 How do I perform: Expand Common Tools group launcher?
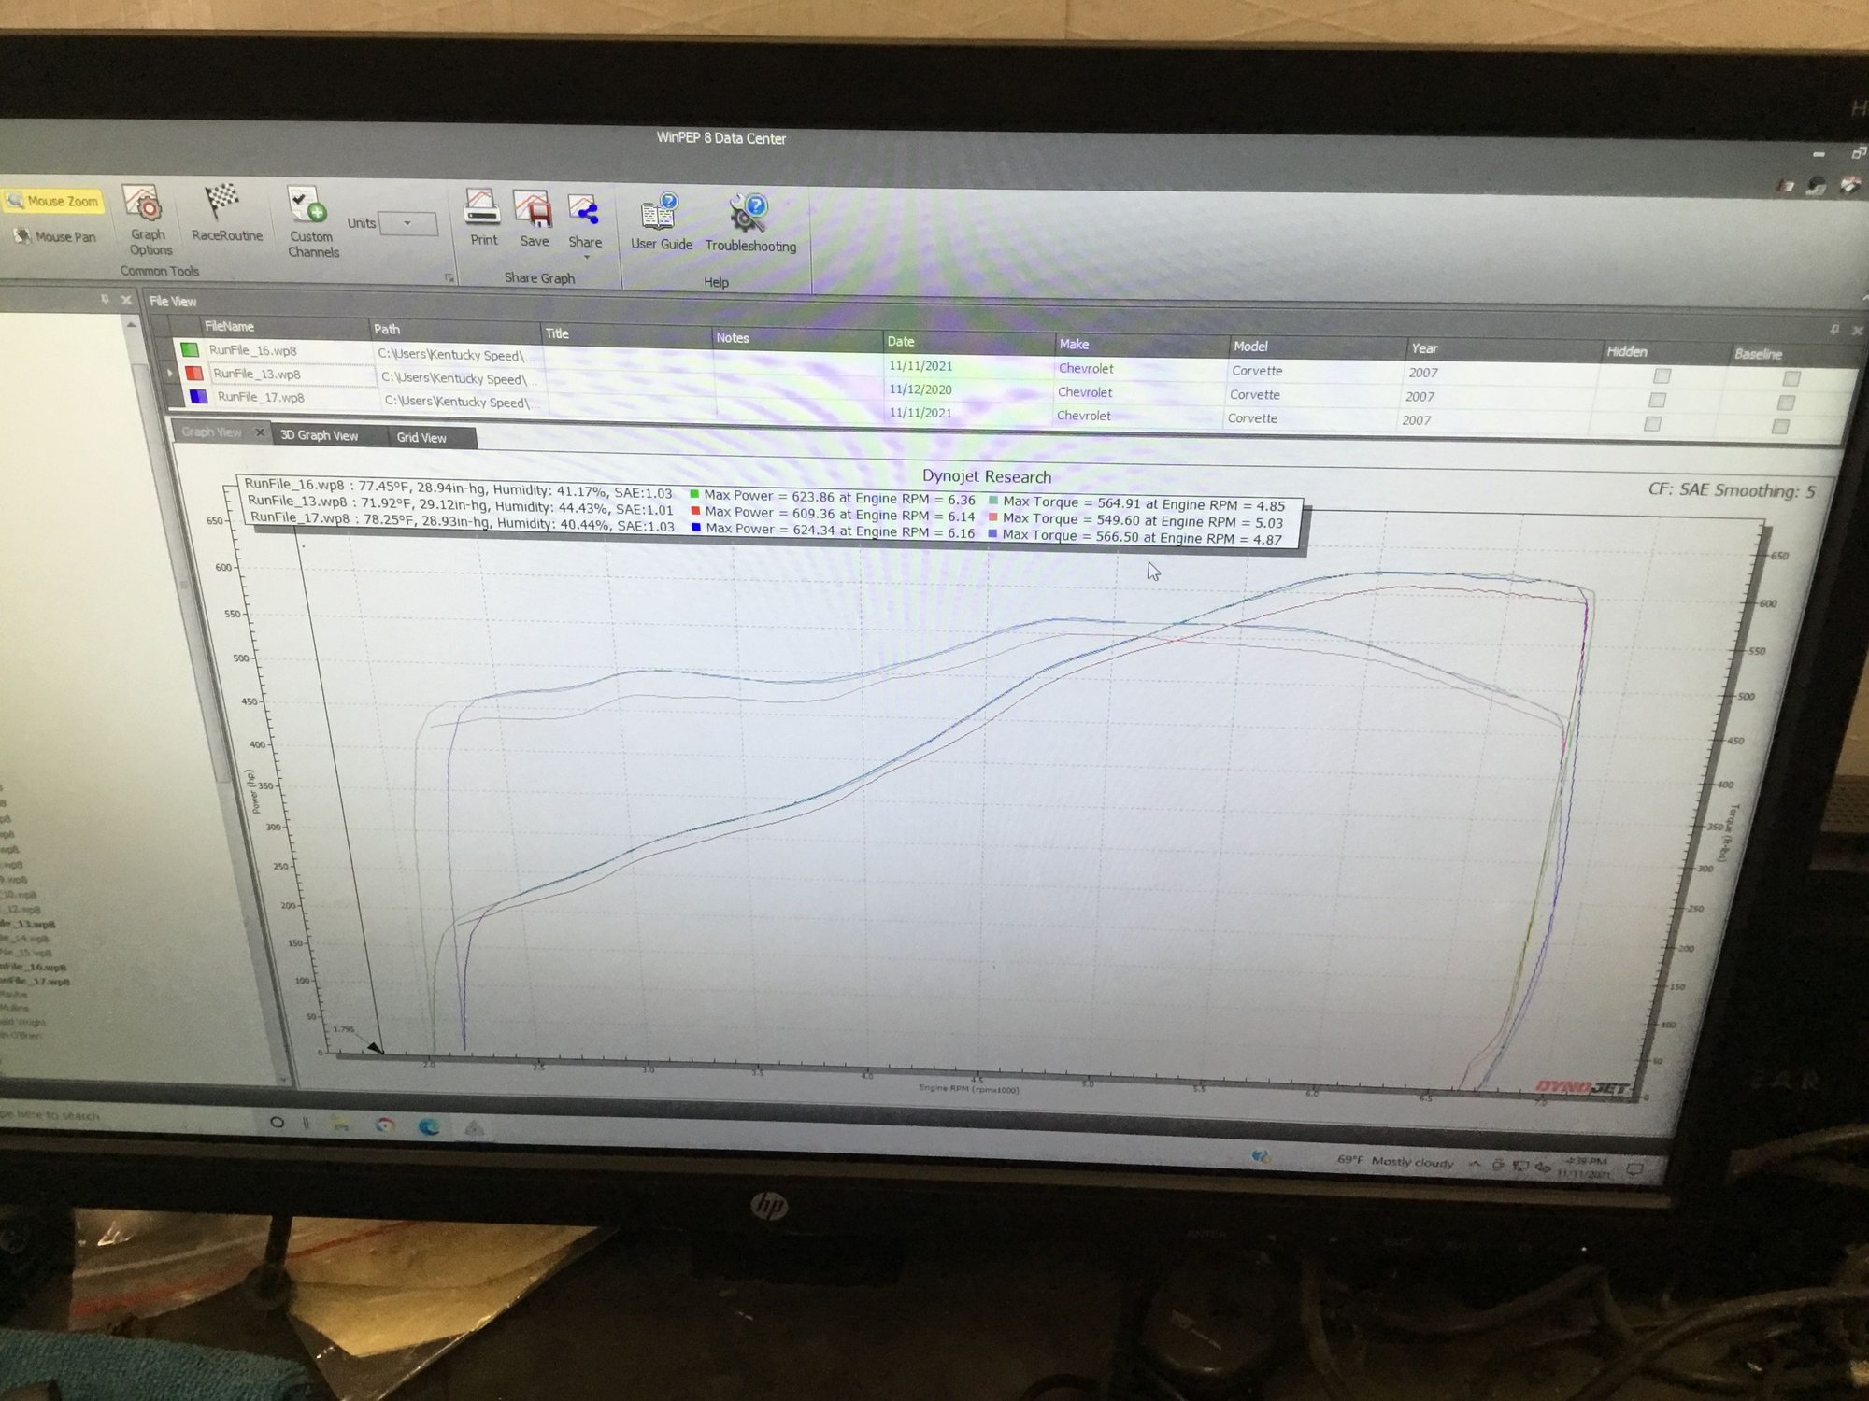pos(449,278)
